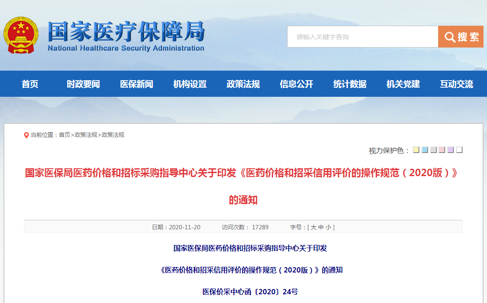Click the national emblem logo
The width and height of the screenshot is (487, 303).
point(20,36)
